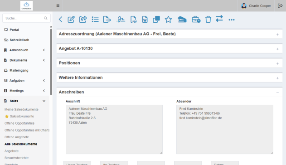The width and height of the screenshot is (286, 165).
Task: Click the logout icon at top right
Action: click(280, 6)
